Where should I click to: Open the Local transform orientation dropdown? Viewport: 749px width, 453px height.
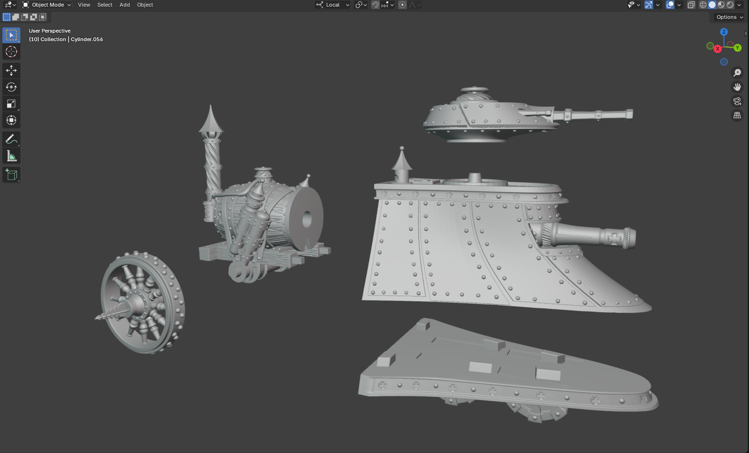coord(333,5)
